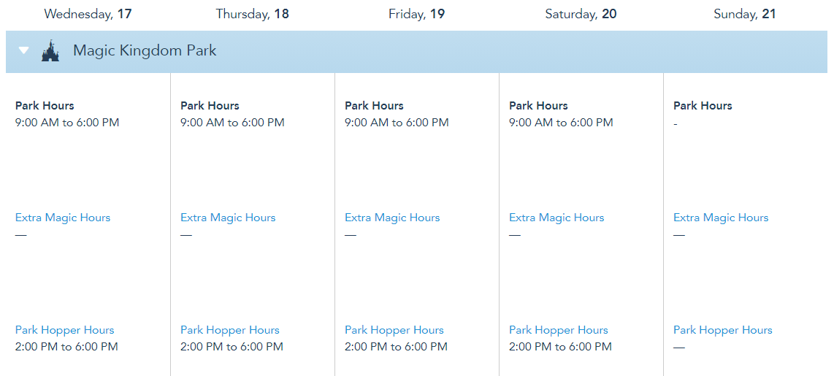This screenshot has width=834, height=376.
Task: Open Saturday's Extra Magic Hours link
Action: (556, 218)
